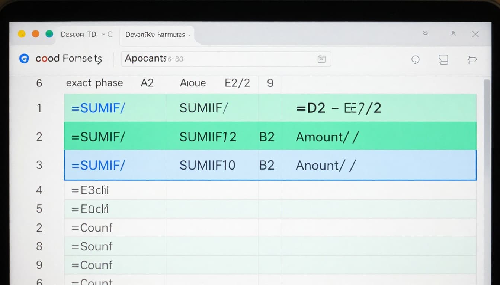Select the highlighted SUMIF10 cell in row 3

pyautogui.click(x=208, y=165)
